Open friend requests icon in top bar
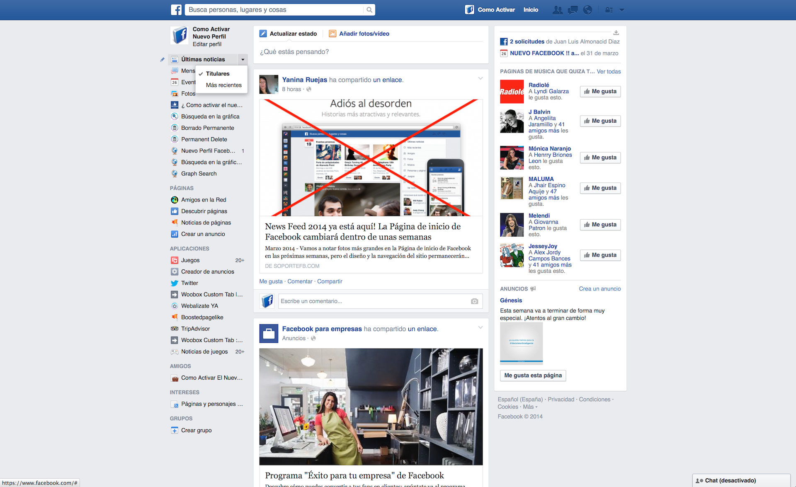Screen dimensions: 796x487 coord(558,10)
